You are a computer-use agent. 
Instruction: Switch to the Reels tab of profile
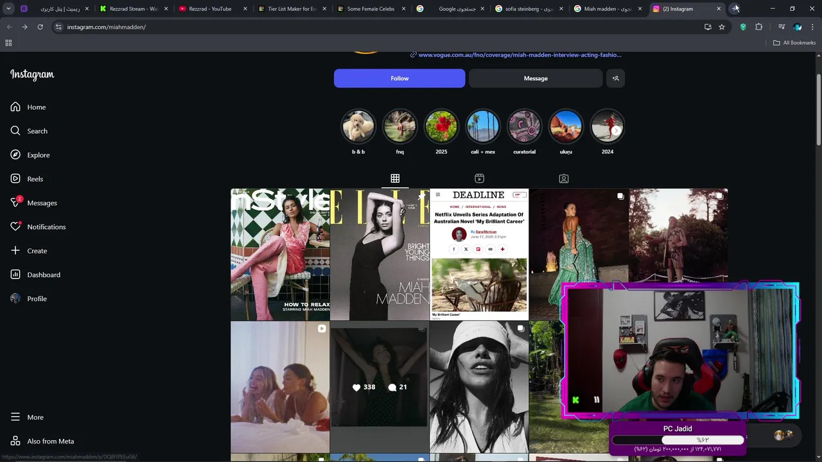(x=479, y=178)
